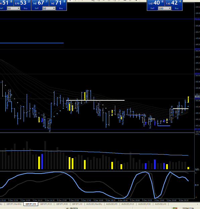Select the 'Stopping Volume' chart label
200x209 pixels.
click(7, 102)
